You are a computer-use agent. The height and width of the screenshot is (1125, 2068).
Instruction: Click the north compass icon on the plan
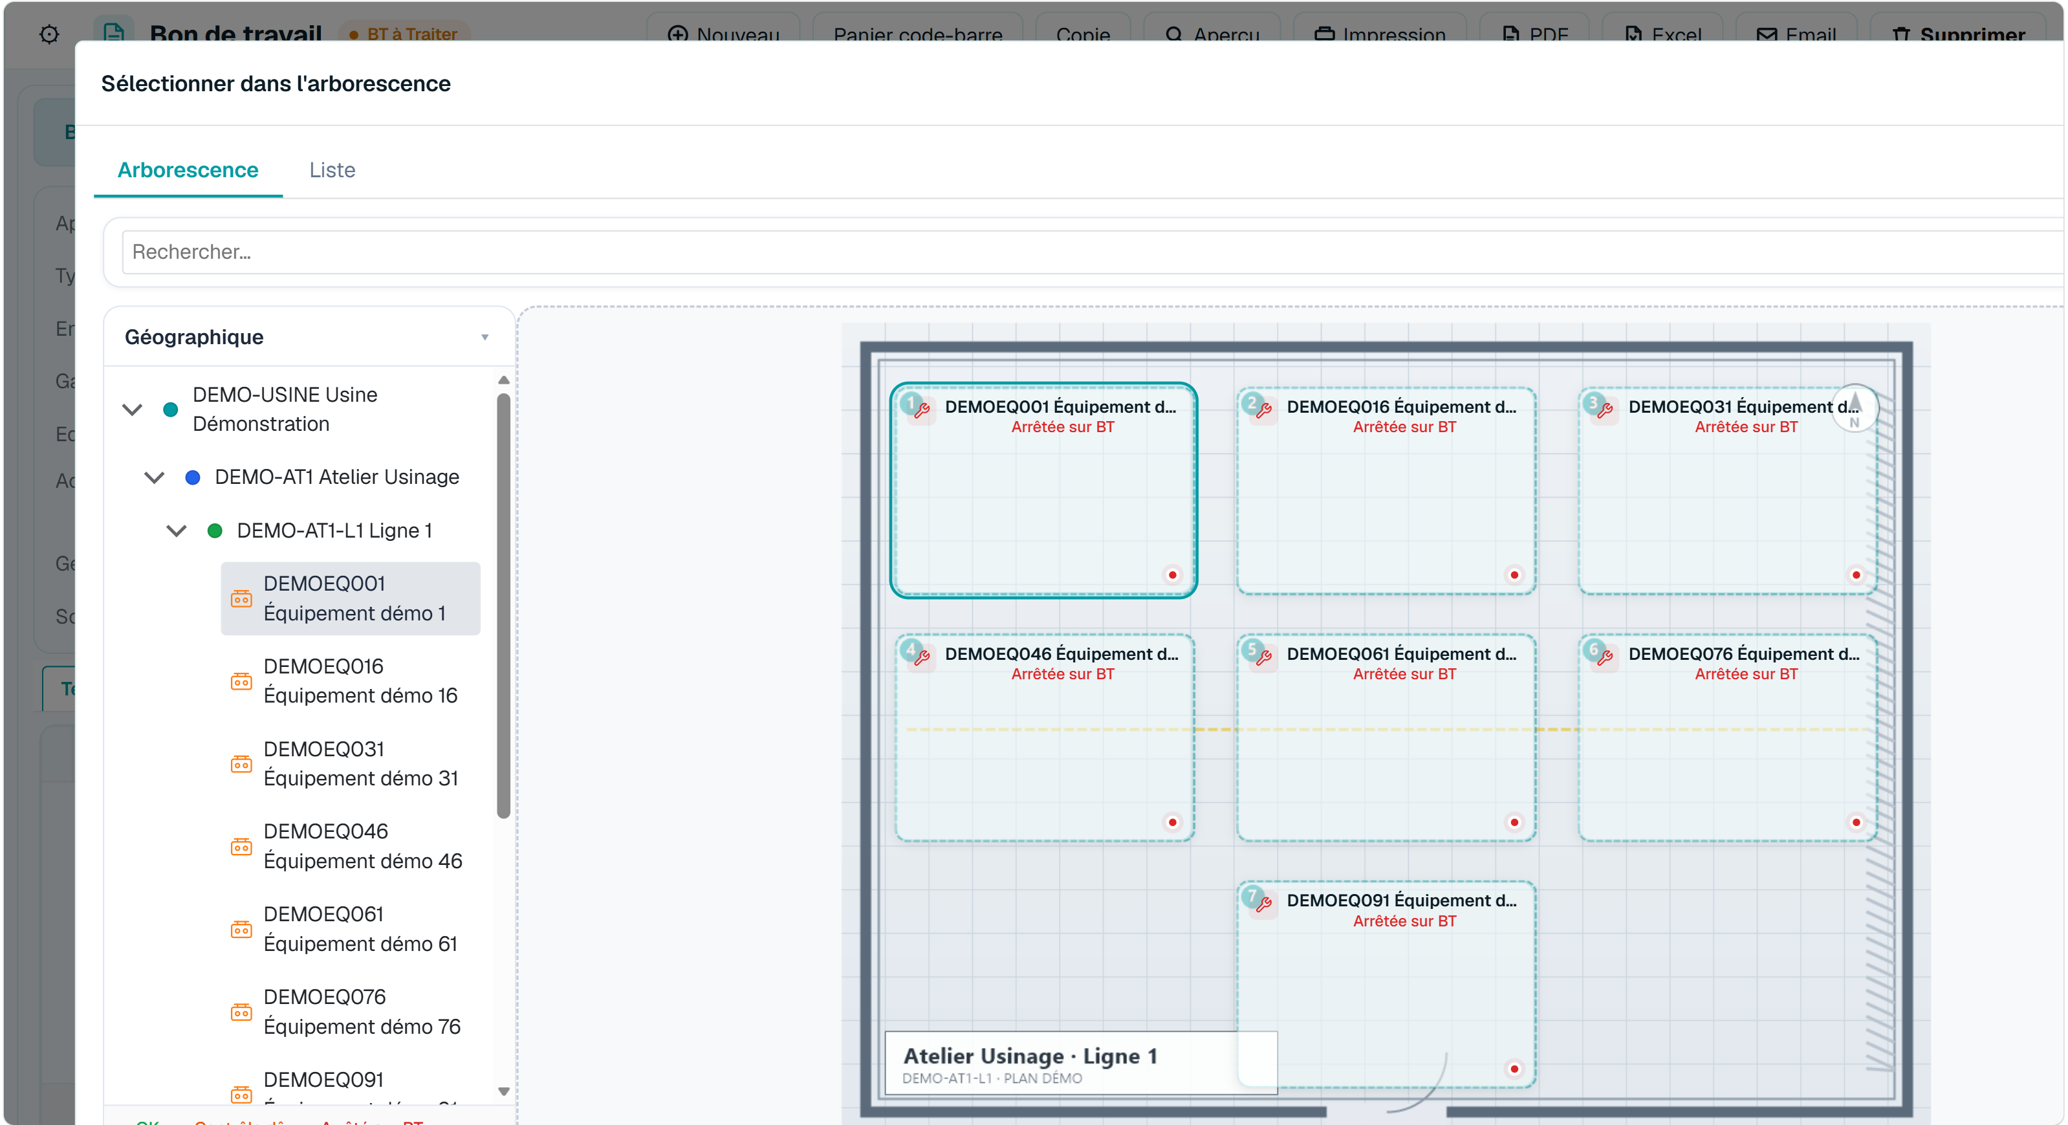tap(1855, 409)
